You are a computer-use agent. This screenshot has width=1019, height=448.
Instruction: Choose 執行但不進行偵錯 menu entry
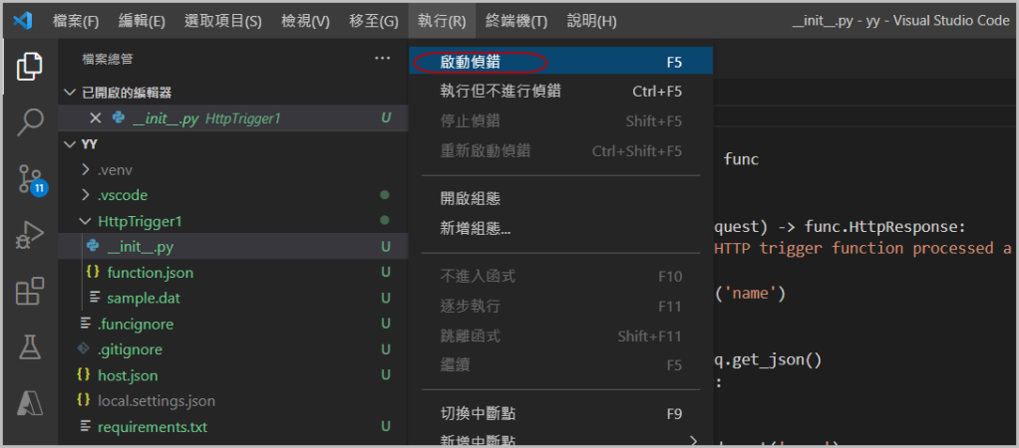pyautogui.click(x=501, y=92)
